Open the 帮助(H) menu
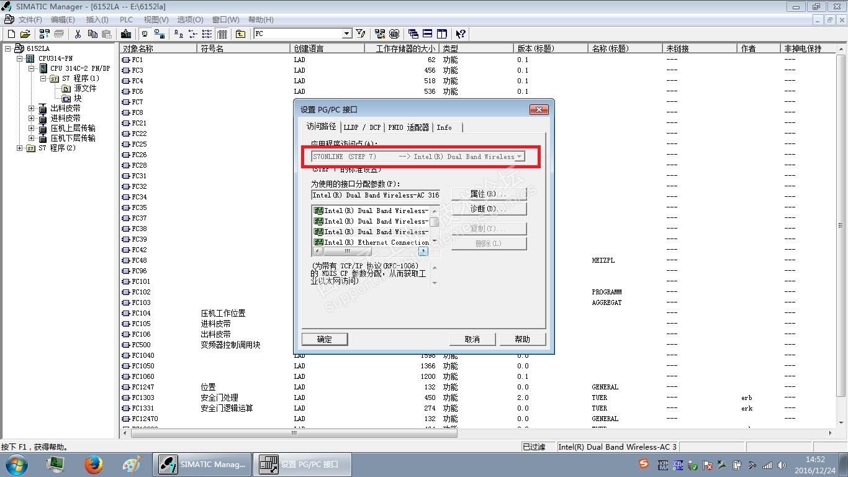Image resolution: width=848 pixels, height=477 pixels. (x=260, y=20)
